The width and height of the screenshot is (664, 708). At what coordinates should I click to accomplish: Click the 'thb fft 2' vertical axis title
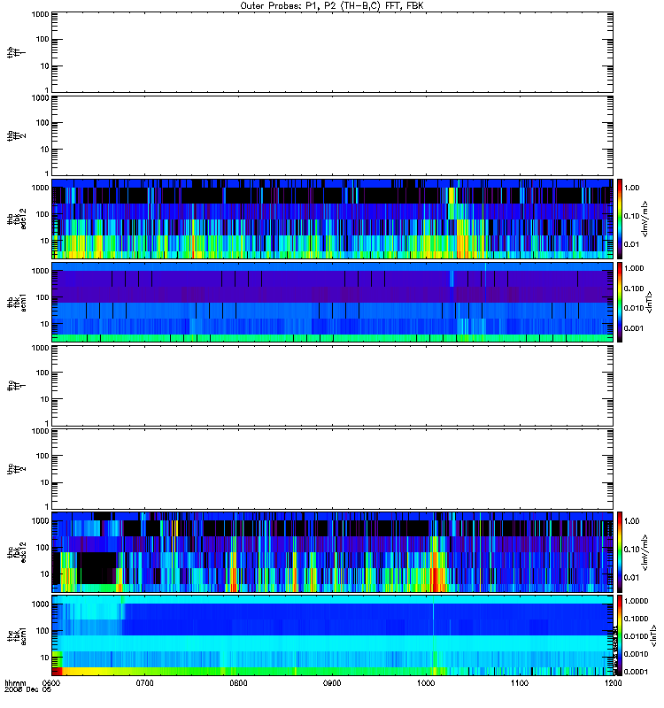(x=17, y=135)
